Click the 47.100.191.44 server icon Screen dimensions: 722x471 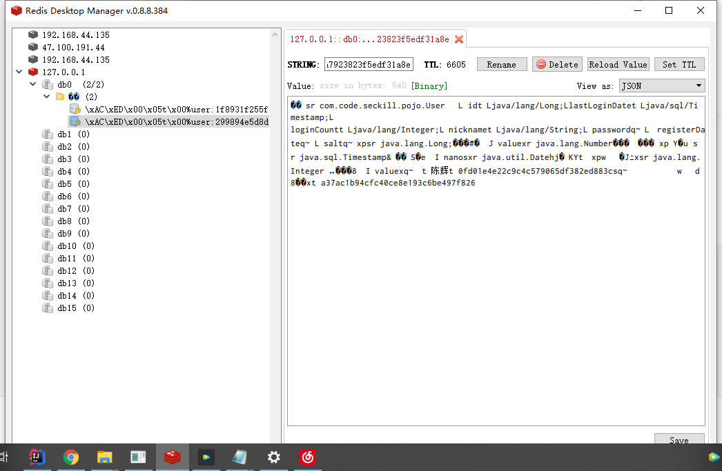tap(32, 47)
